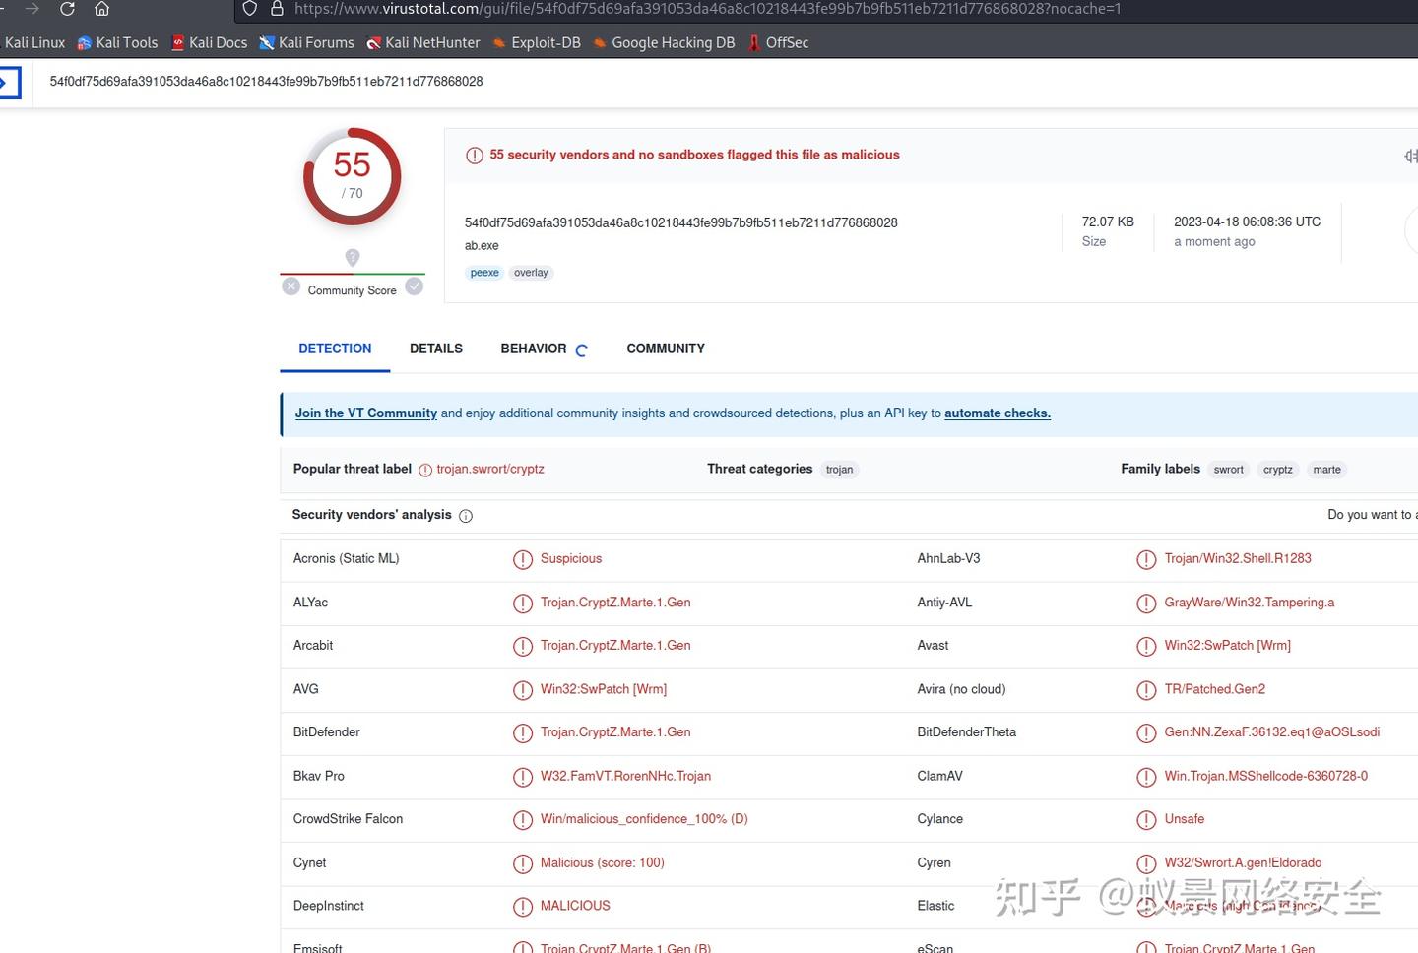Open the similar files search icon
The width and height of the screenshot is (1418, 953).
(1411, 156)
